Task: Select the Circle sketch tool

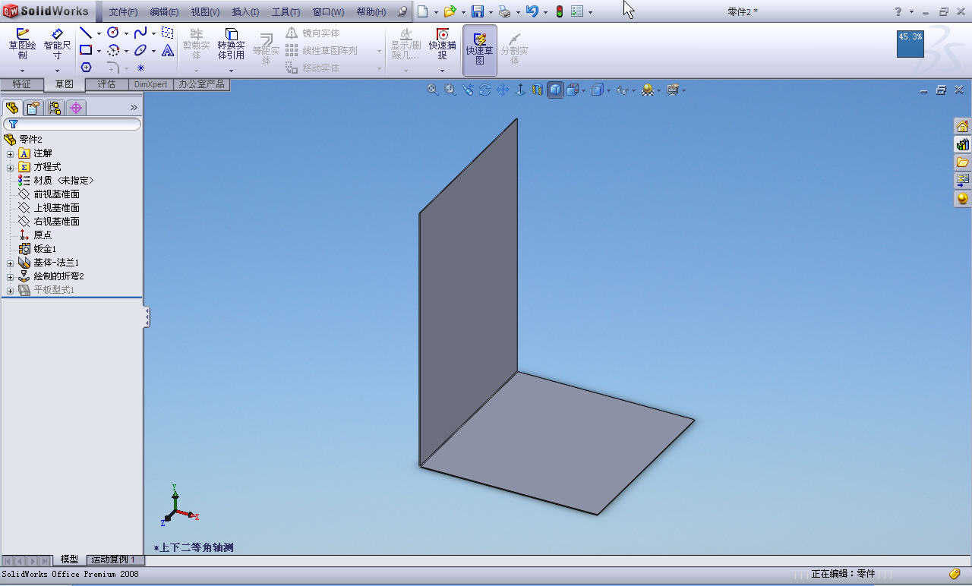Action: tap(113, 33)
